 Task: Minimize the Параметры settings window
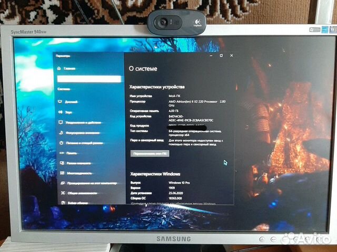(211, 56)
